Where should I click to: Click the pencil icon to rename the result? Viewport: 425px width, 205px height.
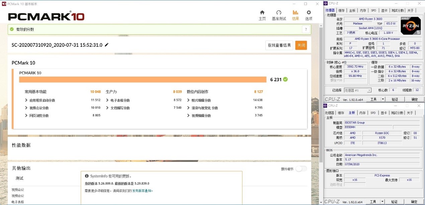pyautogui.click(x=107, y=45)
